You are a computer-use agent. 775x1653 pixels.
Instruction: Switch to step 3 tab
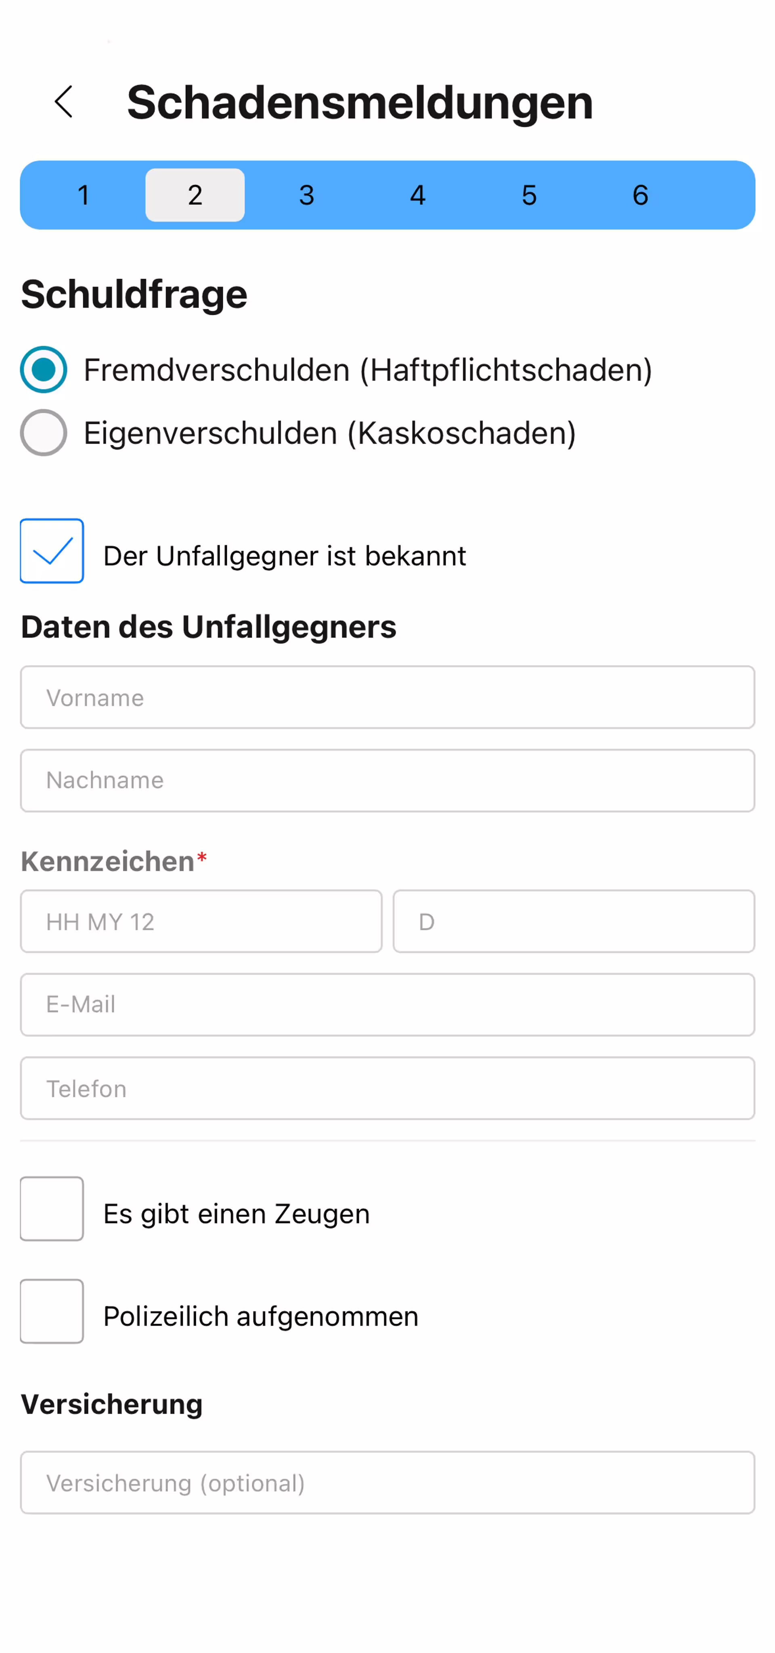coord(307,195)
